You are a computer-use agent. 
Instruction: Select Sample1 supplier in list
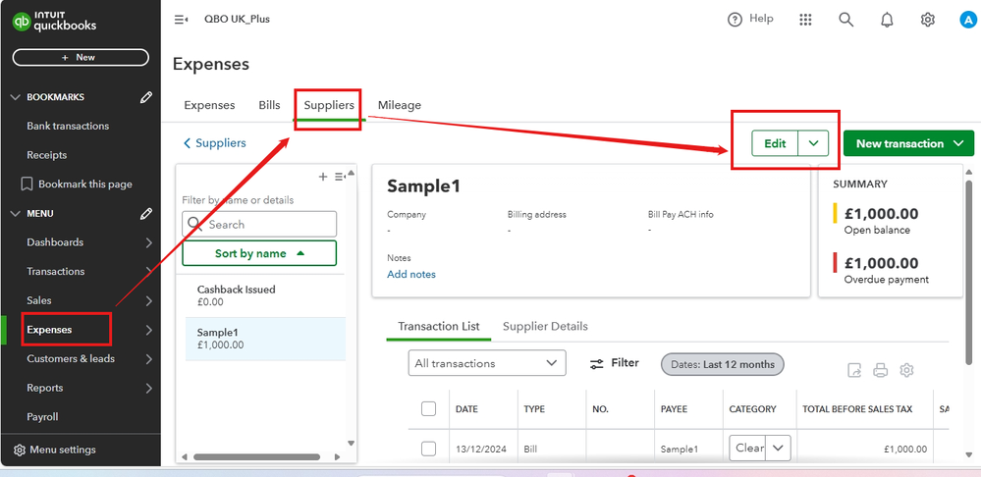[x=265, y=339]
